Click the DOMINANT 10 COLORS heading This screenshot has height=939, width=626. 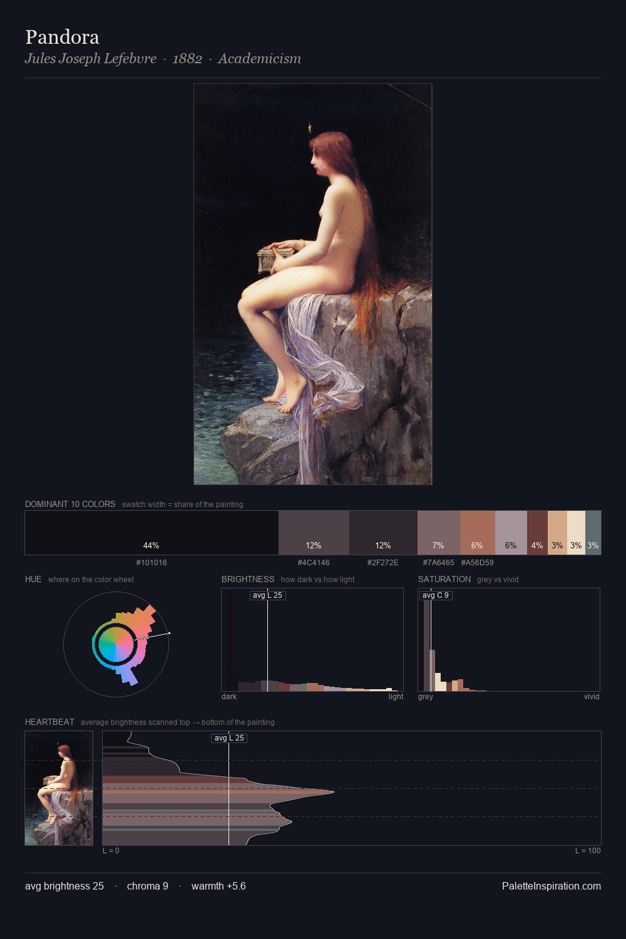pyautogui.click(x=70, y=504)
